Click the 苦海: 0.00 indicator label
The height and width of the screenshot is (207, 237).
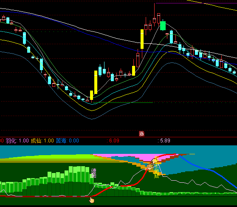pos(68,141)
